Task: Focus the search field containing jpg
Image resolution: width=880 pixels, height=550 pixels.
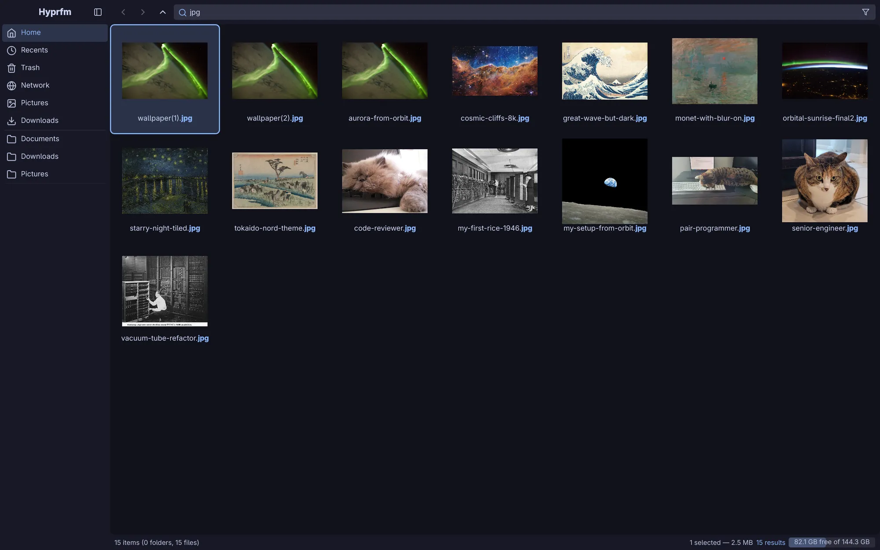Action: 524,12
